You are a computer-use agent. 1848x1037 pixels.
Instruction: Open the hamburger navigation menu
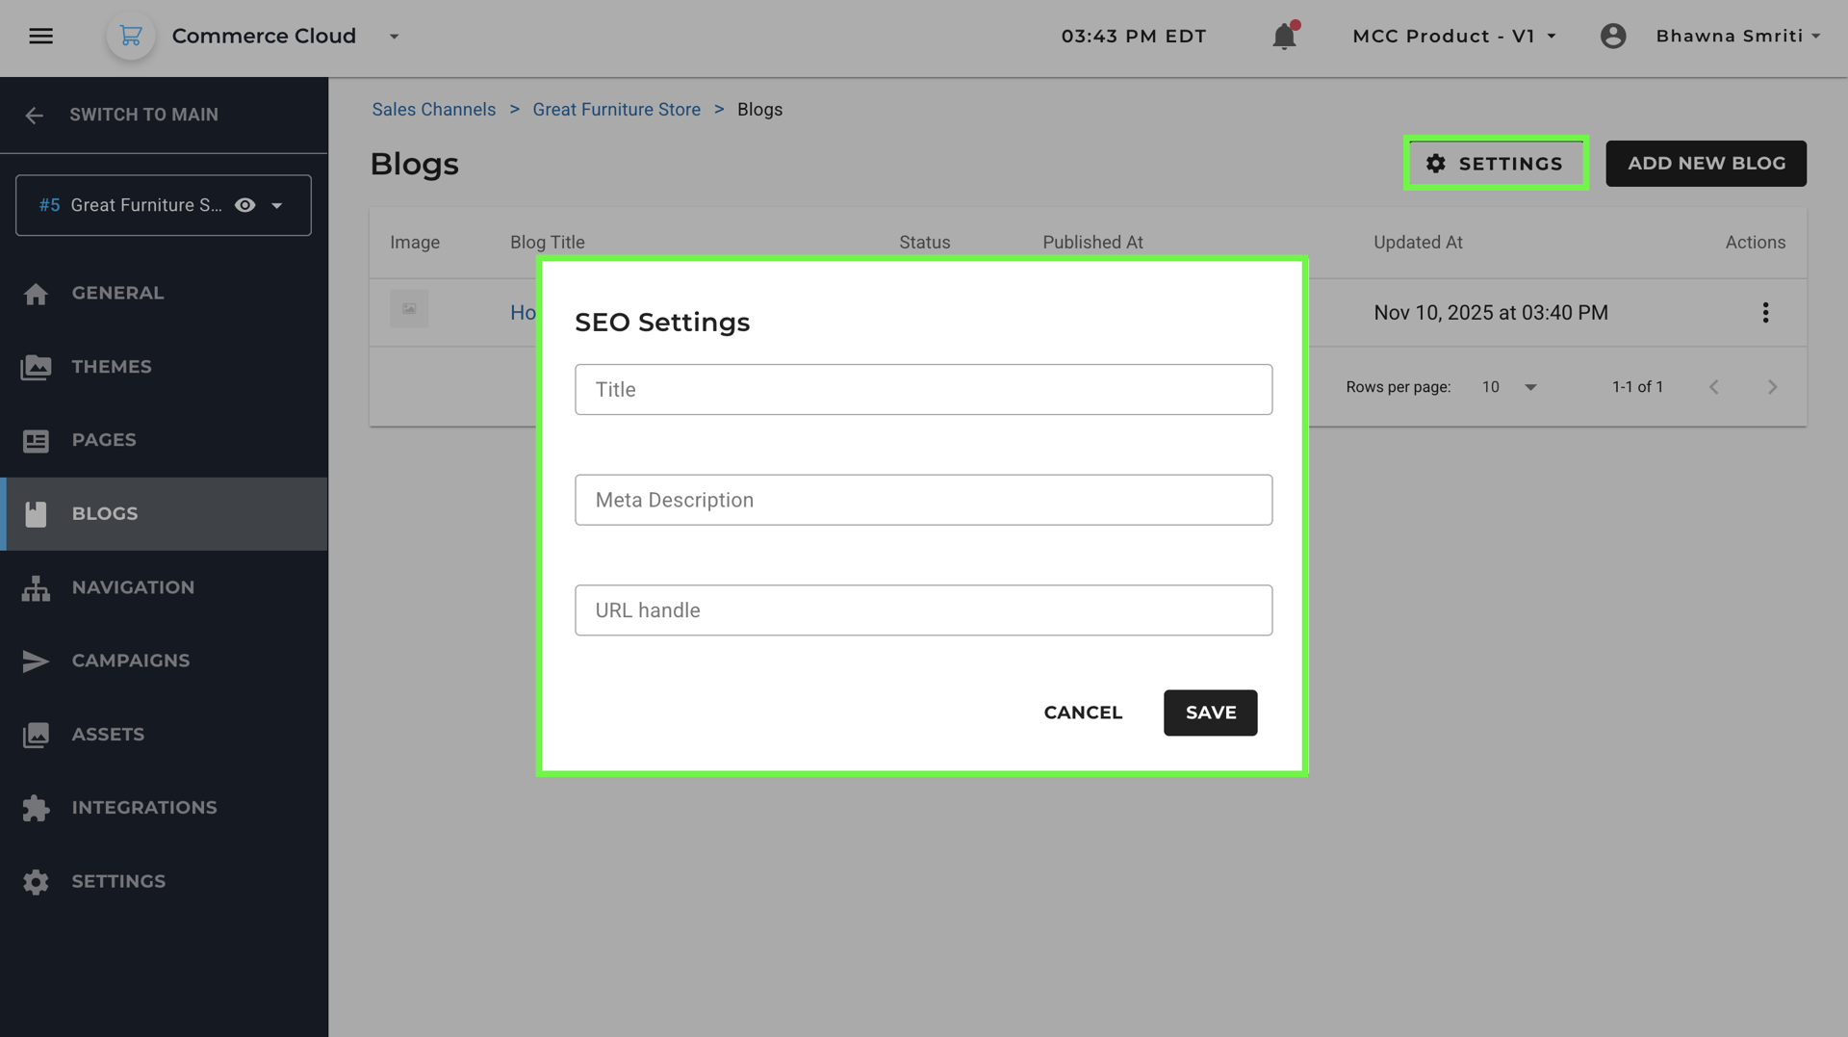coord(40,37)
